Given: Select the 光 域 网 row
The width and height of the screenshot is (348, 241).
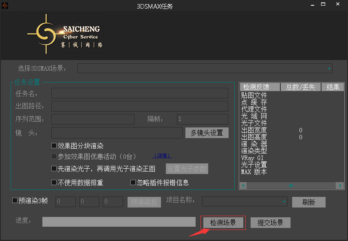Looking at the screenshot, I should (292, 116).
